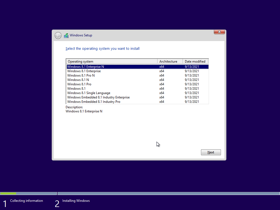
Task: Click 9/13/2021 date in Windows 8.1 Enterprise row
Action: click(192, 71)
